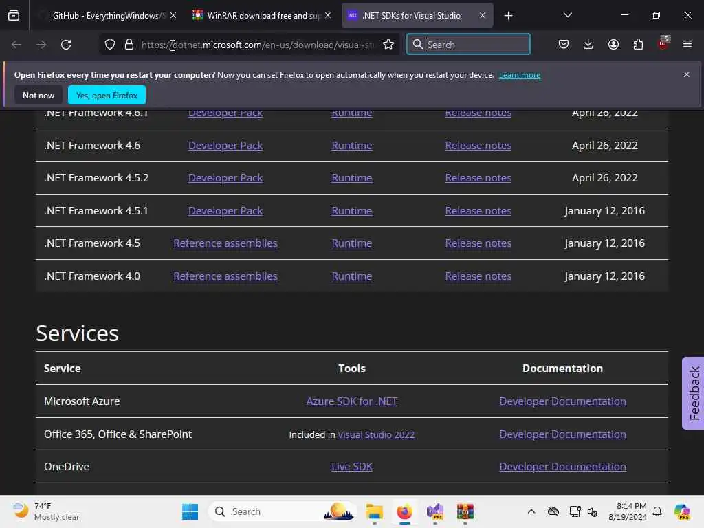Open Runtime for .NET Framework 4.0
Image resolution: width=704 pixels, height=528 pixels.
coord(352,276)
